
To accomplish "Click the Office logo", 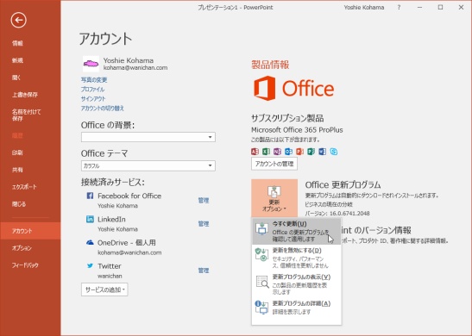I will 293,89.
